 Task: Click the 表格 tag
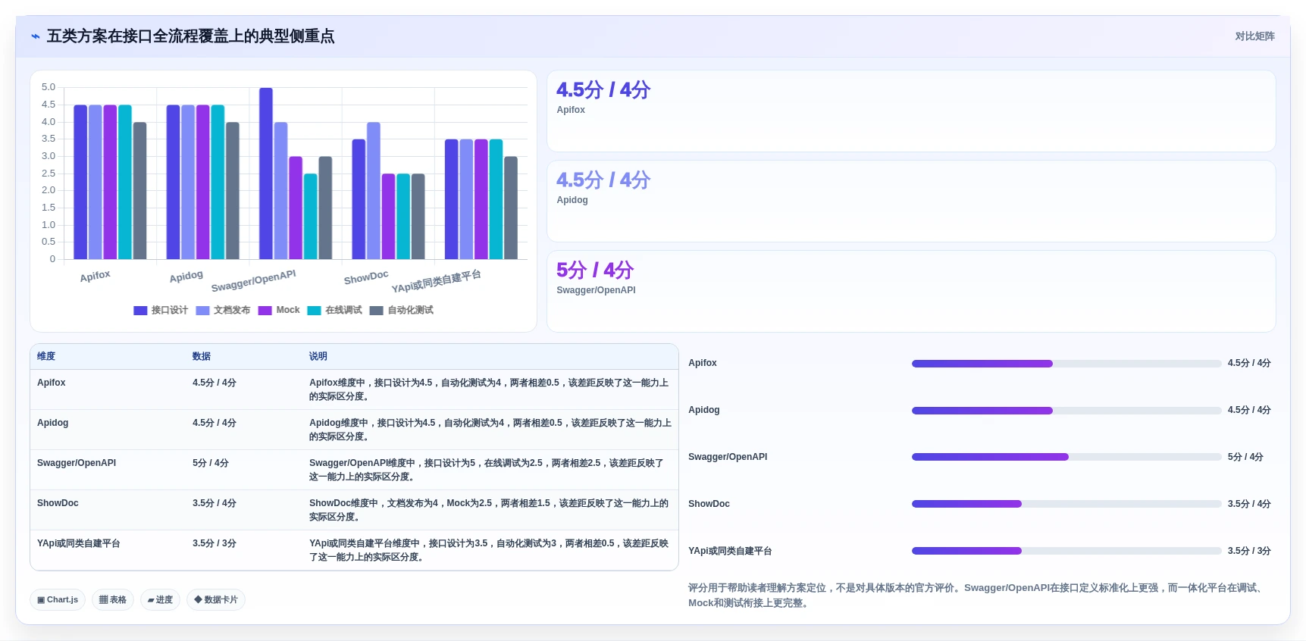pos(113,600)
